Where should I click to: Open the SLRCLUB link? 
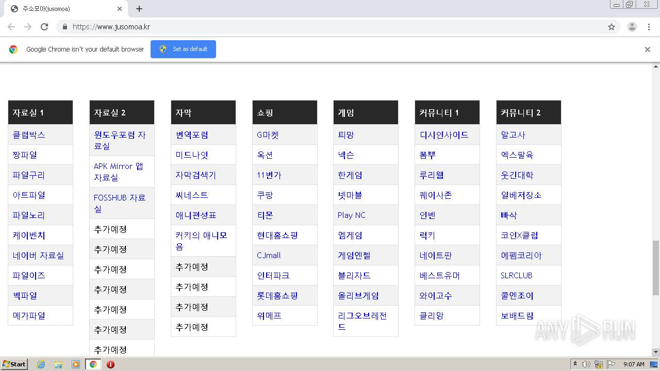point(517,275)
